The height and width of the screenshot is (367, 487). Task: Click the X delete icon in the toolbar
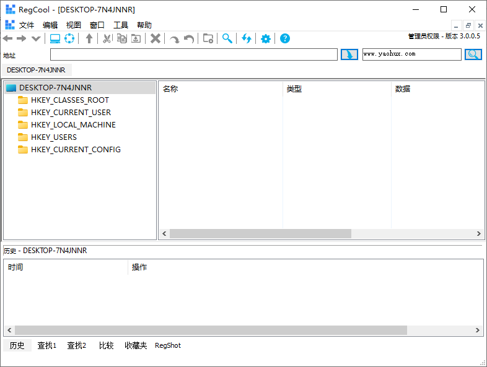coord(156,38)
